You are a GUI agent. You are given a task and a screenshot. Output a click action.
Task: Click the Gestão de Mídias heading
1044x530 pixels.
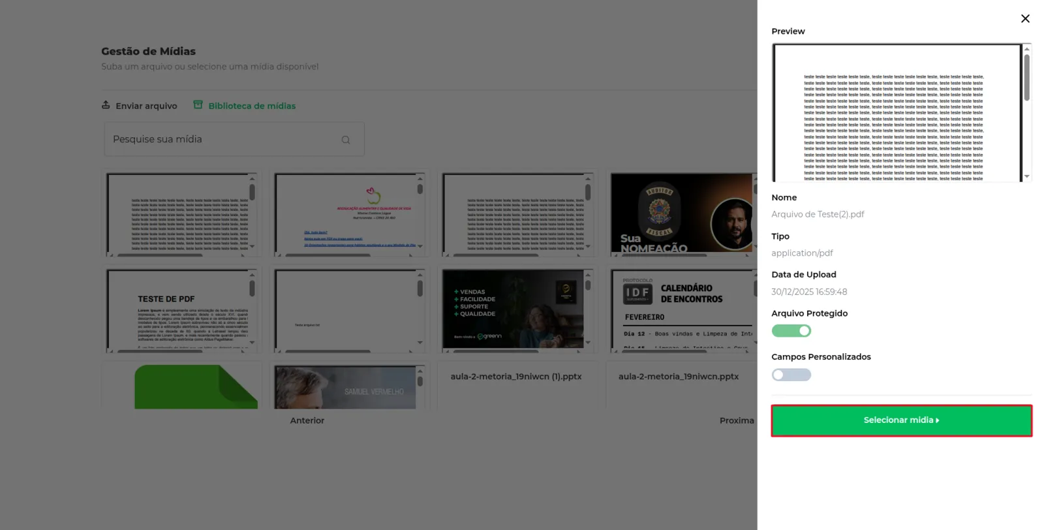[x=148, y=52]
